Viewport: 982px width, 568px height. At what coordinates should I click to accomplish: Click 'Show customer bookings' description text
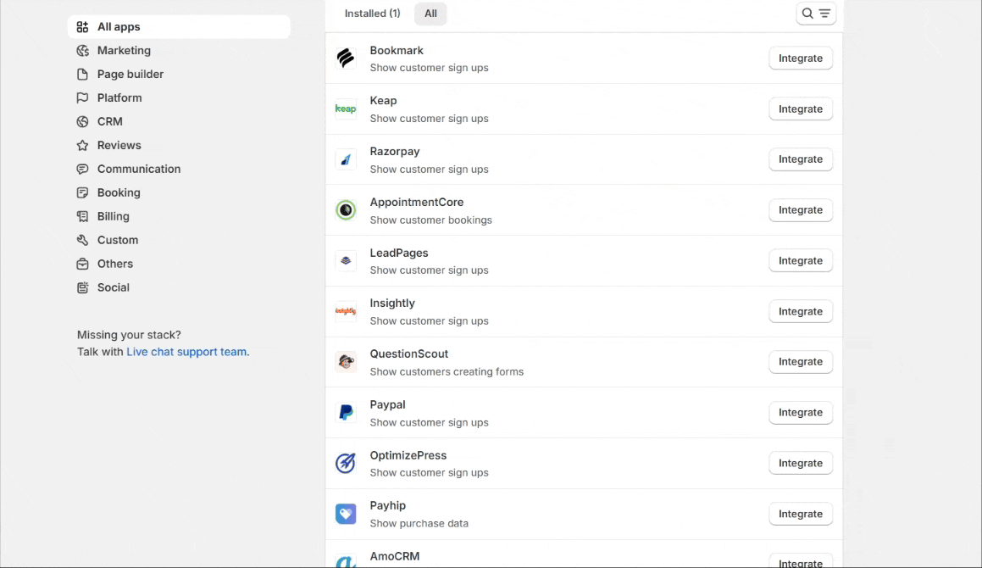click(431, 220)
